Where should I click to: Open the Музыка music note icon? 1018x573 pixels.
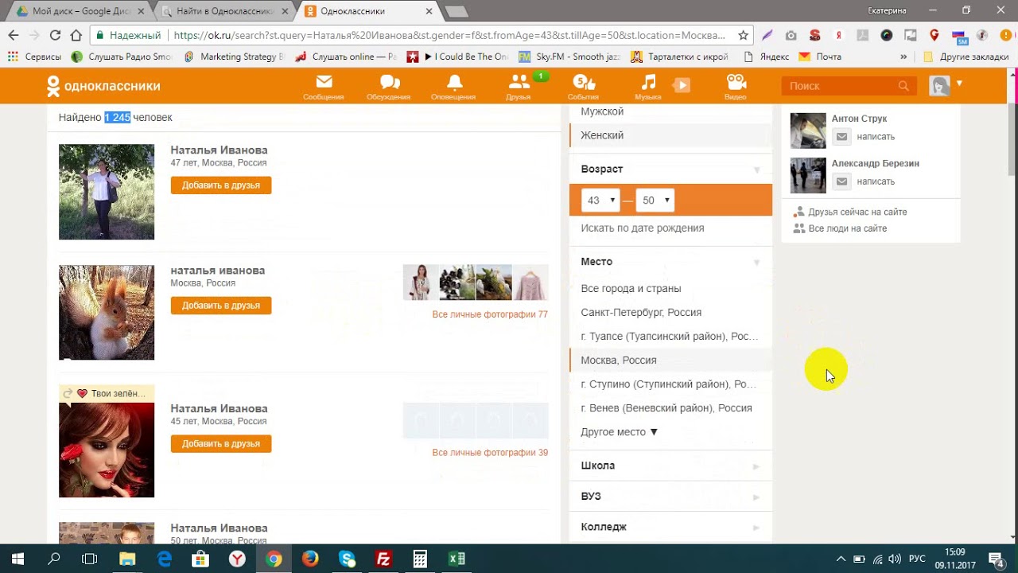(x=648, y=86)
